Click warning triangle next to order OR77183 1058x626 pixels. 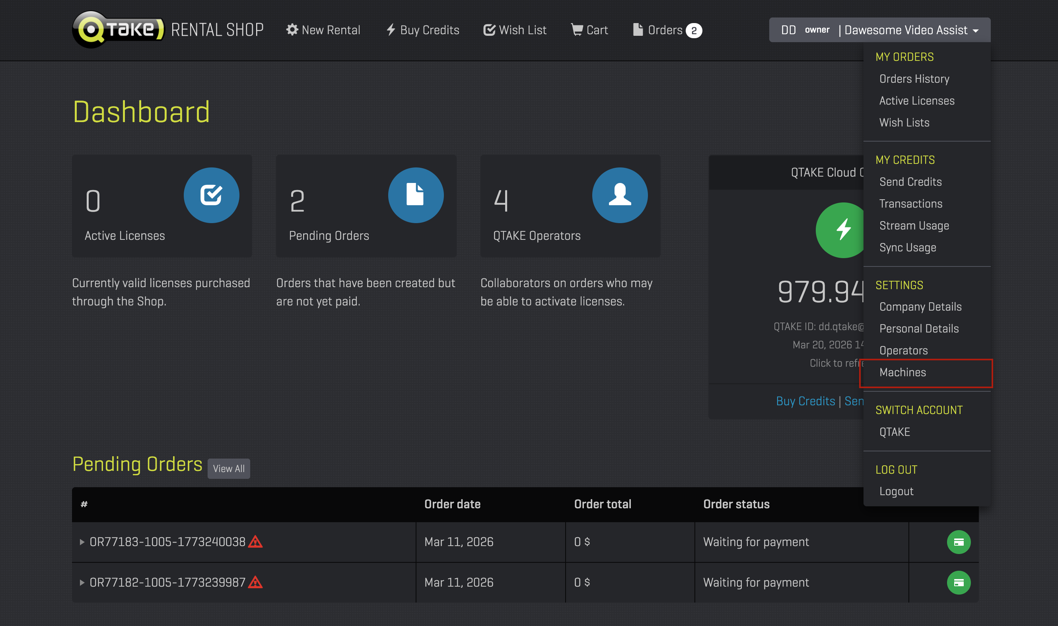click(x=255, y=542)
